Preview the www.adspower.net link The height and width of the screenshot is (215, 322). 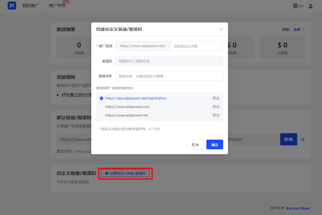(x=216, y=116)
